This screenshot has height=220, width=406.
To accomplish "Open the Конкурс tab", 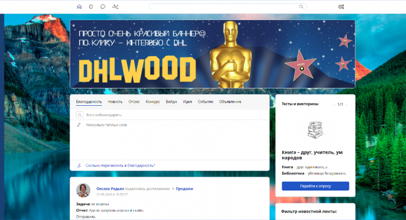I will [153, 102].
